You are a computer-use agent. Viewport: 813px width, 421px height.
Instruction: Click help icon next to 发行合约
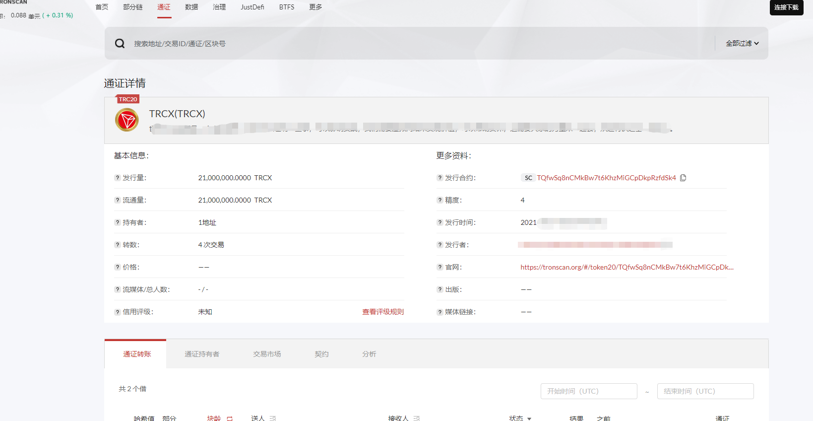click(x=440, y=178)
